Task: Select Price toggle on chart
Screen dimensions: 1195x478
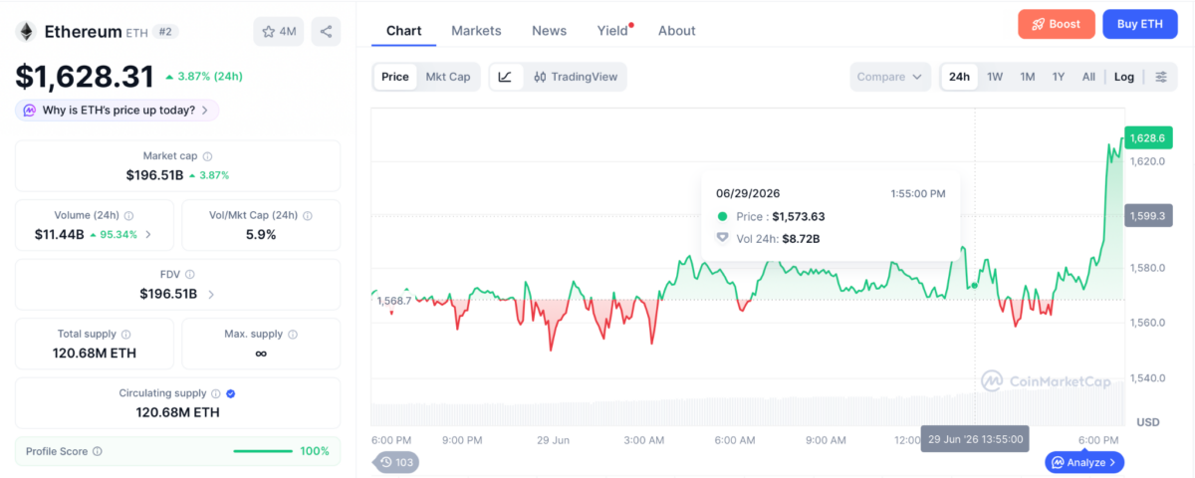Action: pos(395,77)
